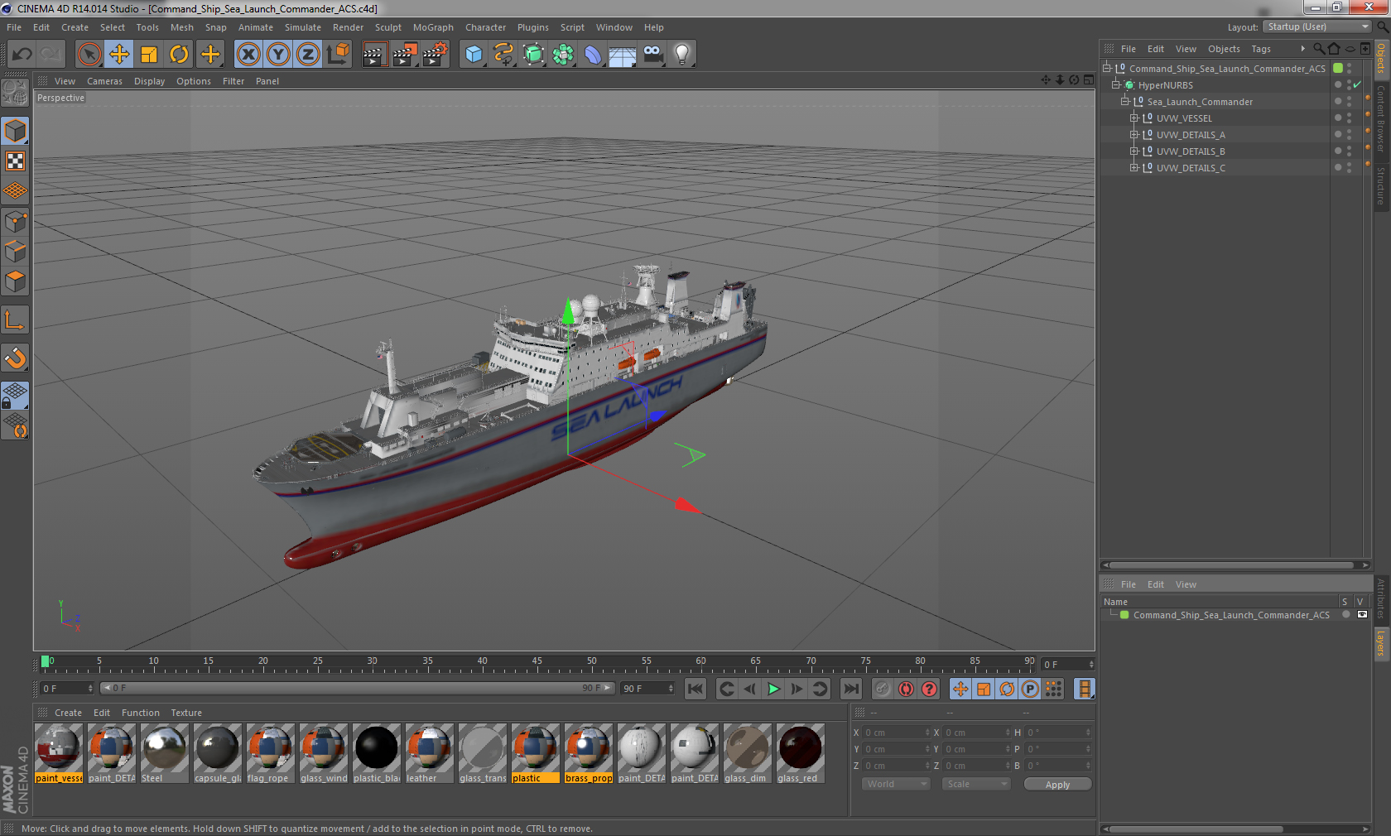Viewport: 1391px width, 836px height.
Task: Open the spline tools icon
Action: pos(503,55)
